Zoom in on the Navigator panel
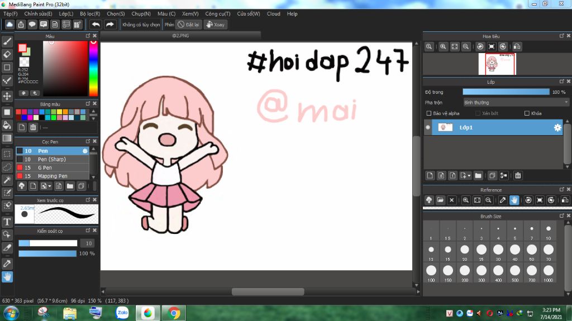572x321 pixels. pyautogui.click(x=443, y=47)
